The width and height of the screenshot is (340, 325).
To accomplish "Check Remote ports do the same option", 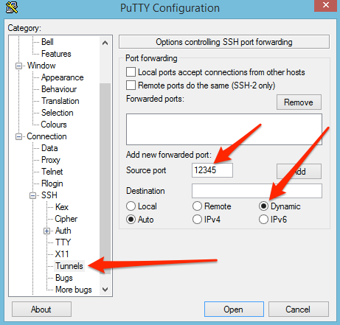I will 131,85.
